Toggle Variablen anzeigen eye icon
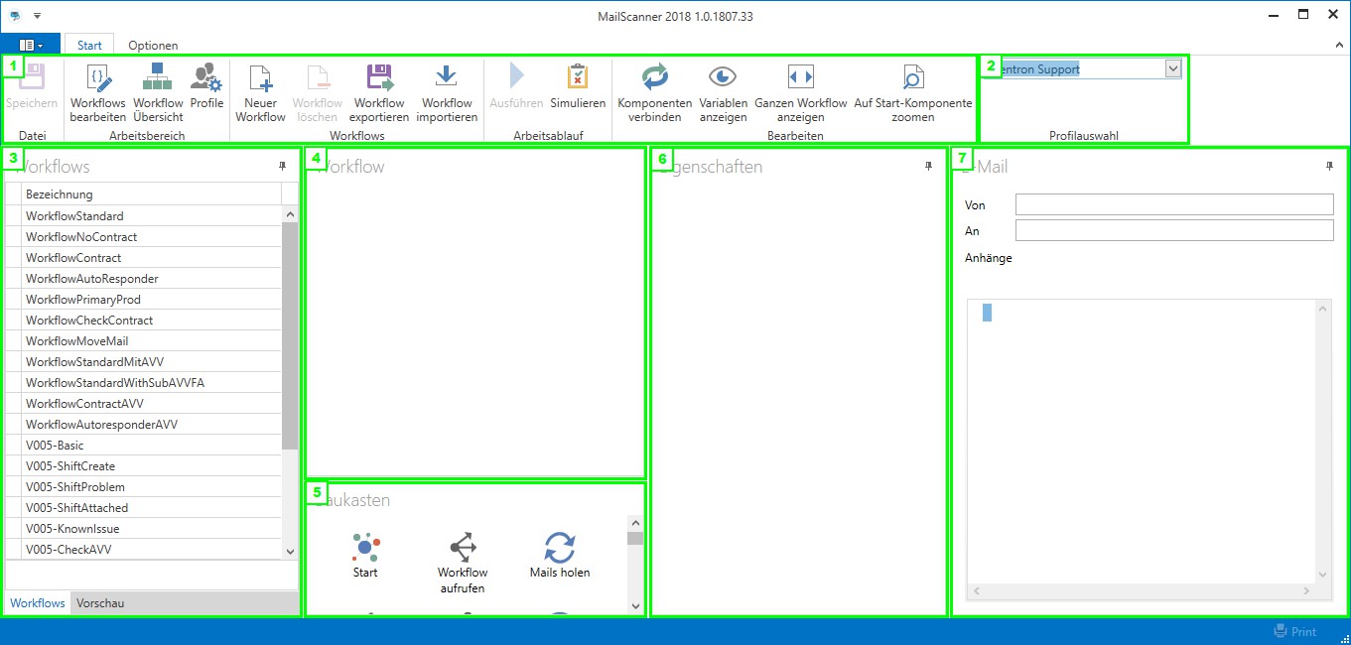 [x=723, y=77]
